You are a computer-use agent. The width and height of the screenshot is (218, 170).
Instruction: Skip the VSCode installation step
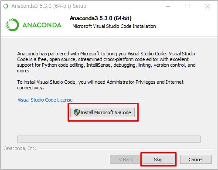pos(158,160)
